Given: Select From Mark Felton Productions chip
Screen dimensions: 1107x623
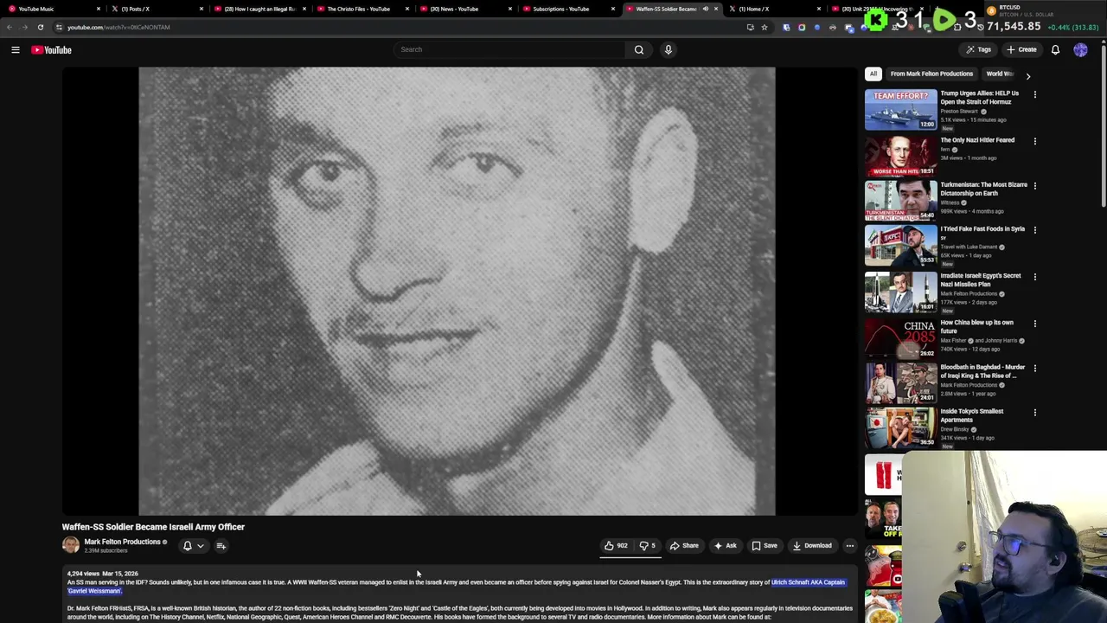Looking at the screenshot, I should coord(931,74).
